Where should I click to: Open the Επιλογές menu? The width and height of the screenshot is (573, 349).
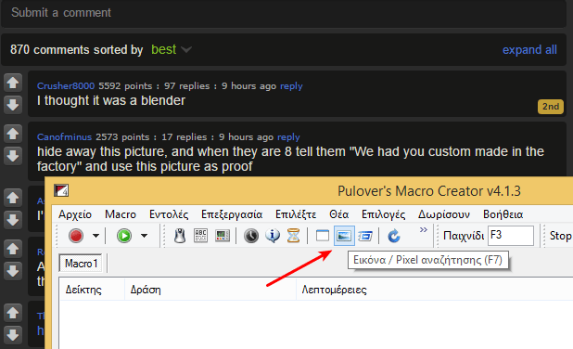pos(383,214)
